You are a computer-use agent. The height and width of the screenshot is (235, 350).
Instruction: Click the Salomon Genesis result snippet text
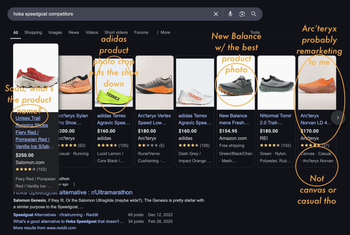coord(108,204)
